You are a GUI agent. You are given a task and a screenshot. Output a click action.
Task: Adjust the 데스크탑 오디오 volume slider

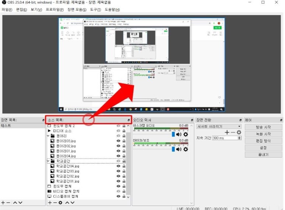tap(173, 134)
